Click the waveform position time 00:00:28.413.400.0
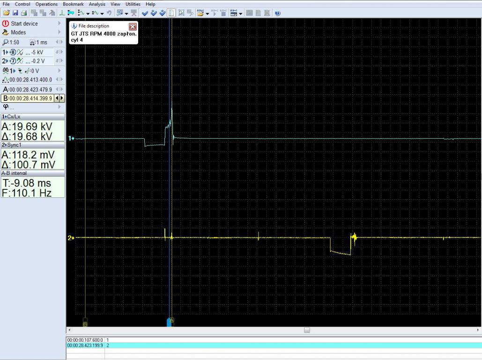Screen dimensions: 482x360 click(x=30, y=80)
